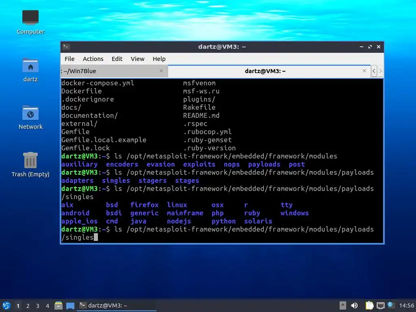Open the Network desktop icon
The height and width of the screenshot is (312, 416).
30,117
